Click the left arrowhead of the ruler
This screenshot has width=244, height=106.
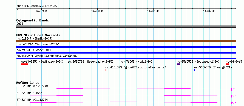coord(17,9)
